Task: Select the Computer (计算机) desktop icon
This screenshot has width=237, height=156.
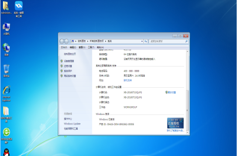Action: 6,29
